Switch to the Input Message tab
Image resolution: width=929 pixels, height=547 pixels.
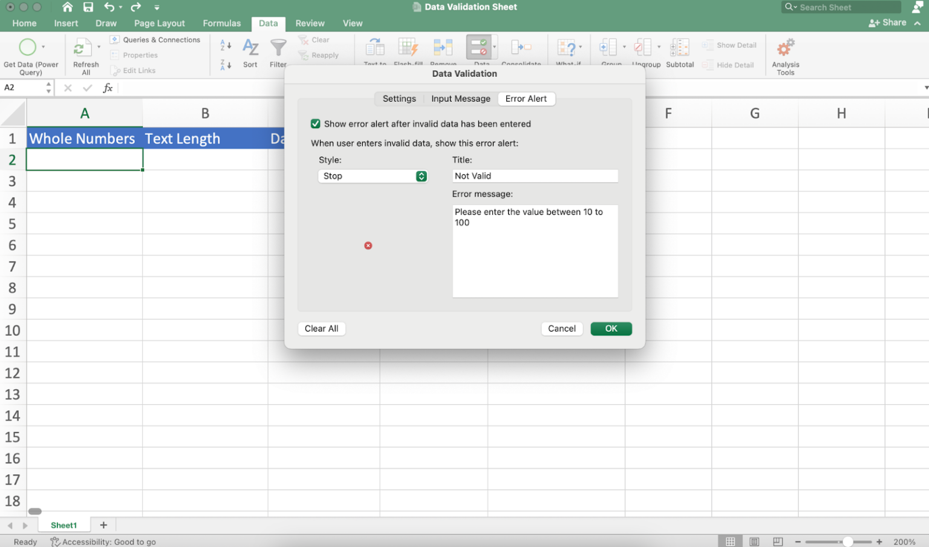[461, 99]
